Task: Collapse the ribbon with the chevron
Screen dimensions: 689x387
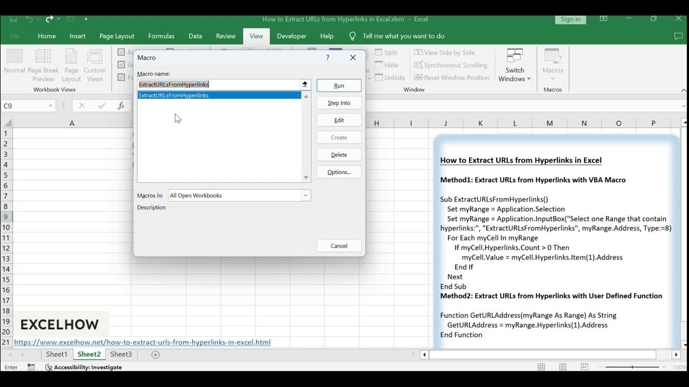Action: click(x=684, y=90)
